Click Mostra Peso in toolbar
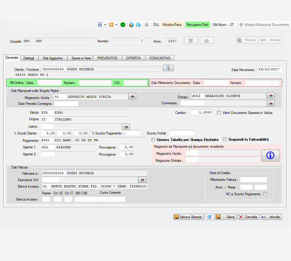 [172, 25]
